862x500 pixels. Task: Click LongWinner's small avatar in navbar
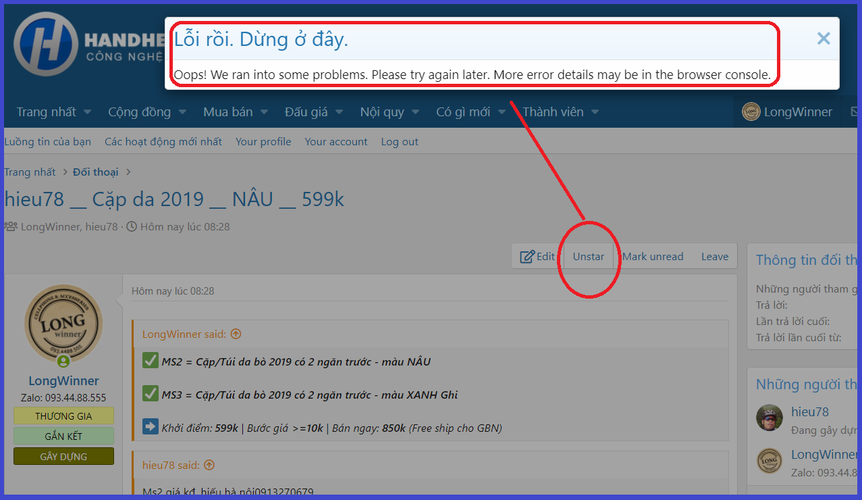(x=751, y=112)
